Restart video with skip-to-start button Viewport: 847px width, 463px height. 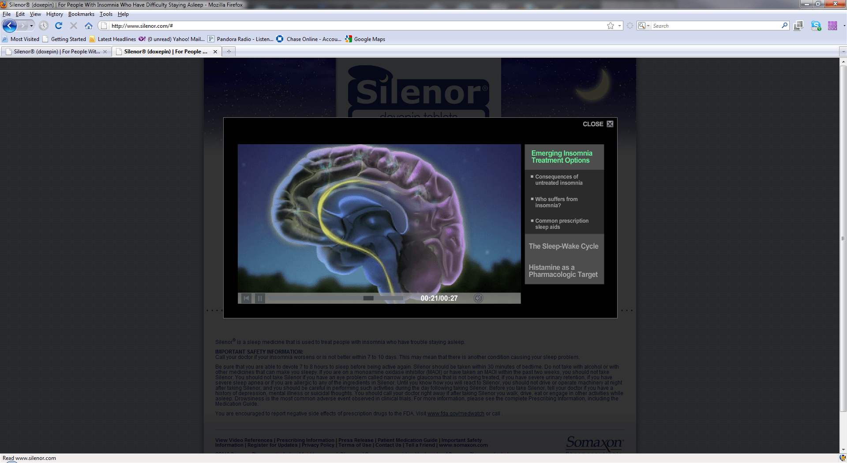pos(247,299)
